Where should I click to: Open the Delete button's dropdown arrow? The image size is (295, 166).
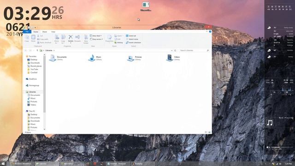point(71,43)
